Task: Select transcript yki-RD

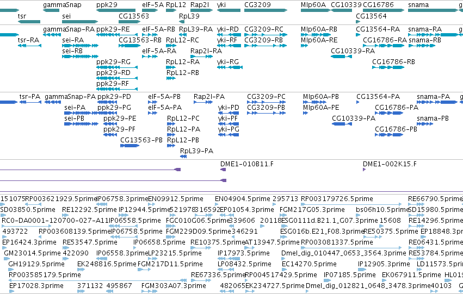Action: click(x=227, y=29)
